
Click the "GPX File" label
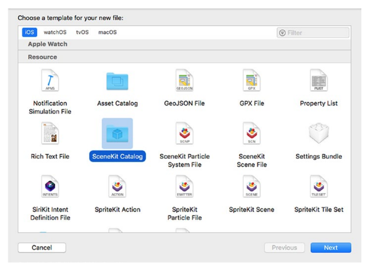(x=252, y=103)
